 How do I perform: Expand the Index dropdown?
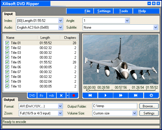pos(61,21)
